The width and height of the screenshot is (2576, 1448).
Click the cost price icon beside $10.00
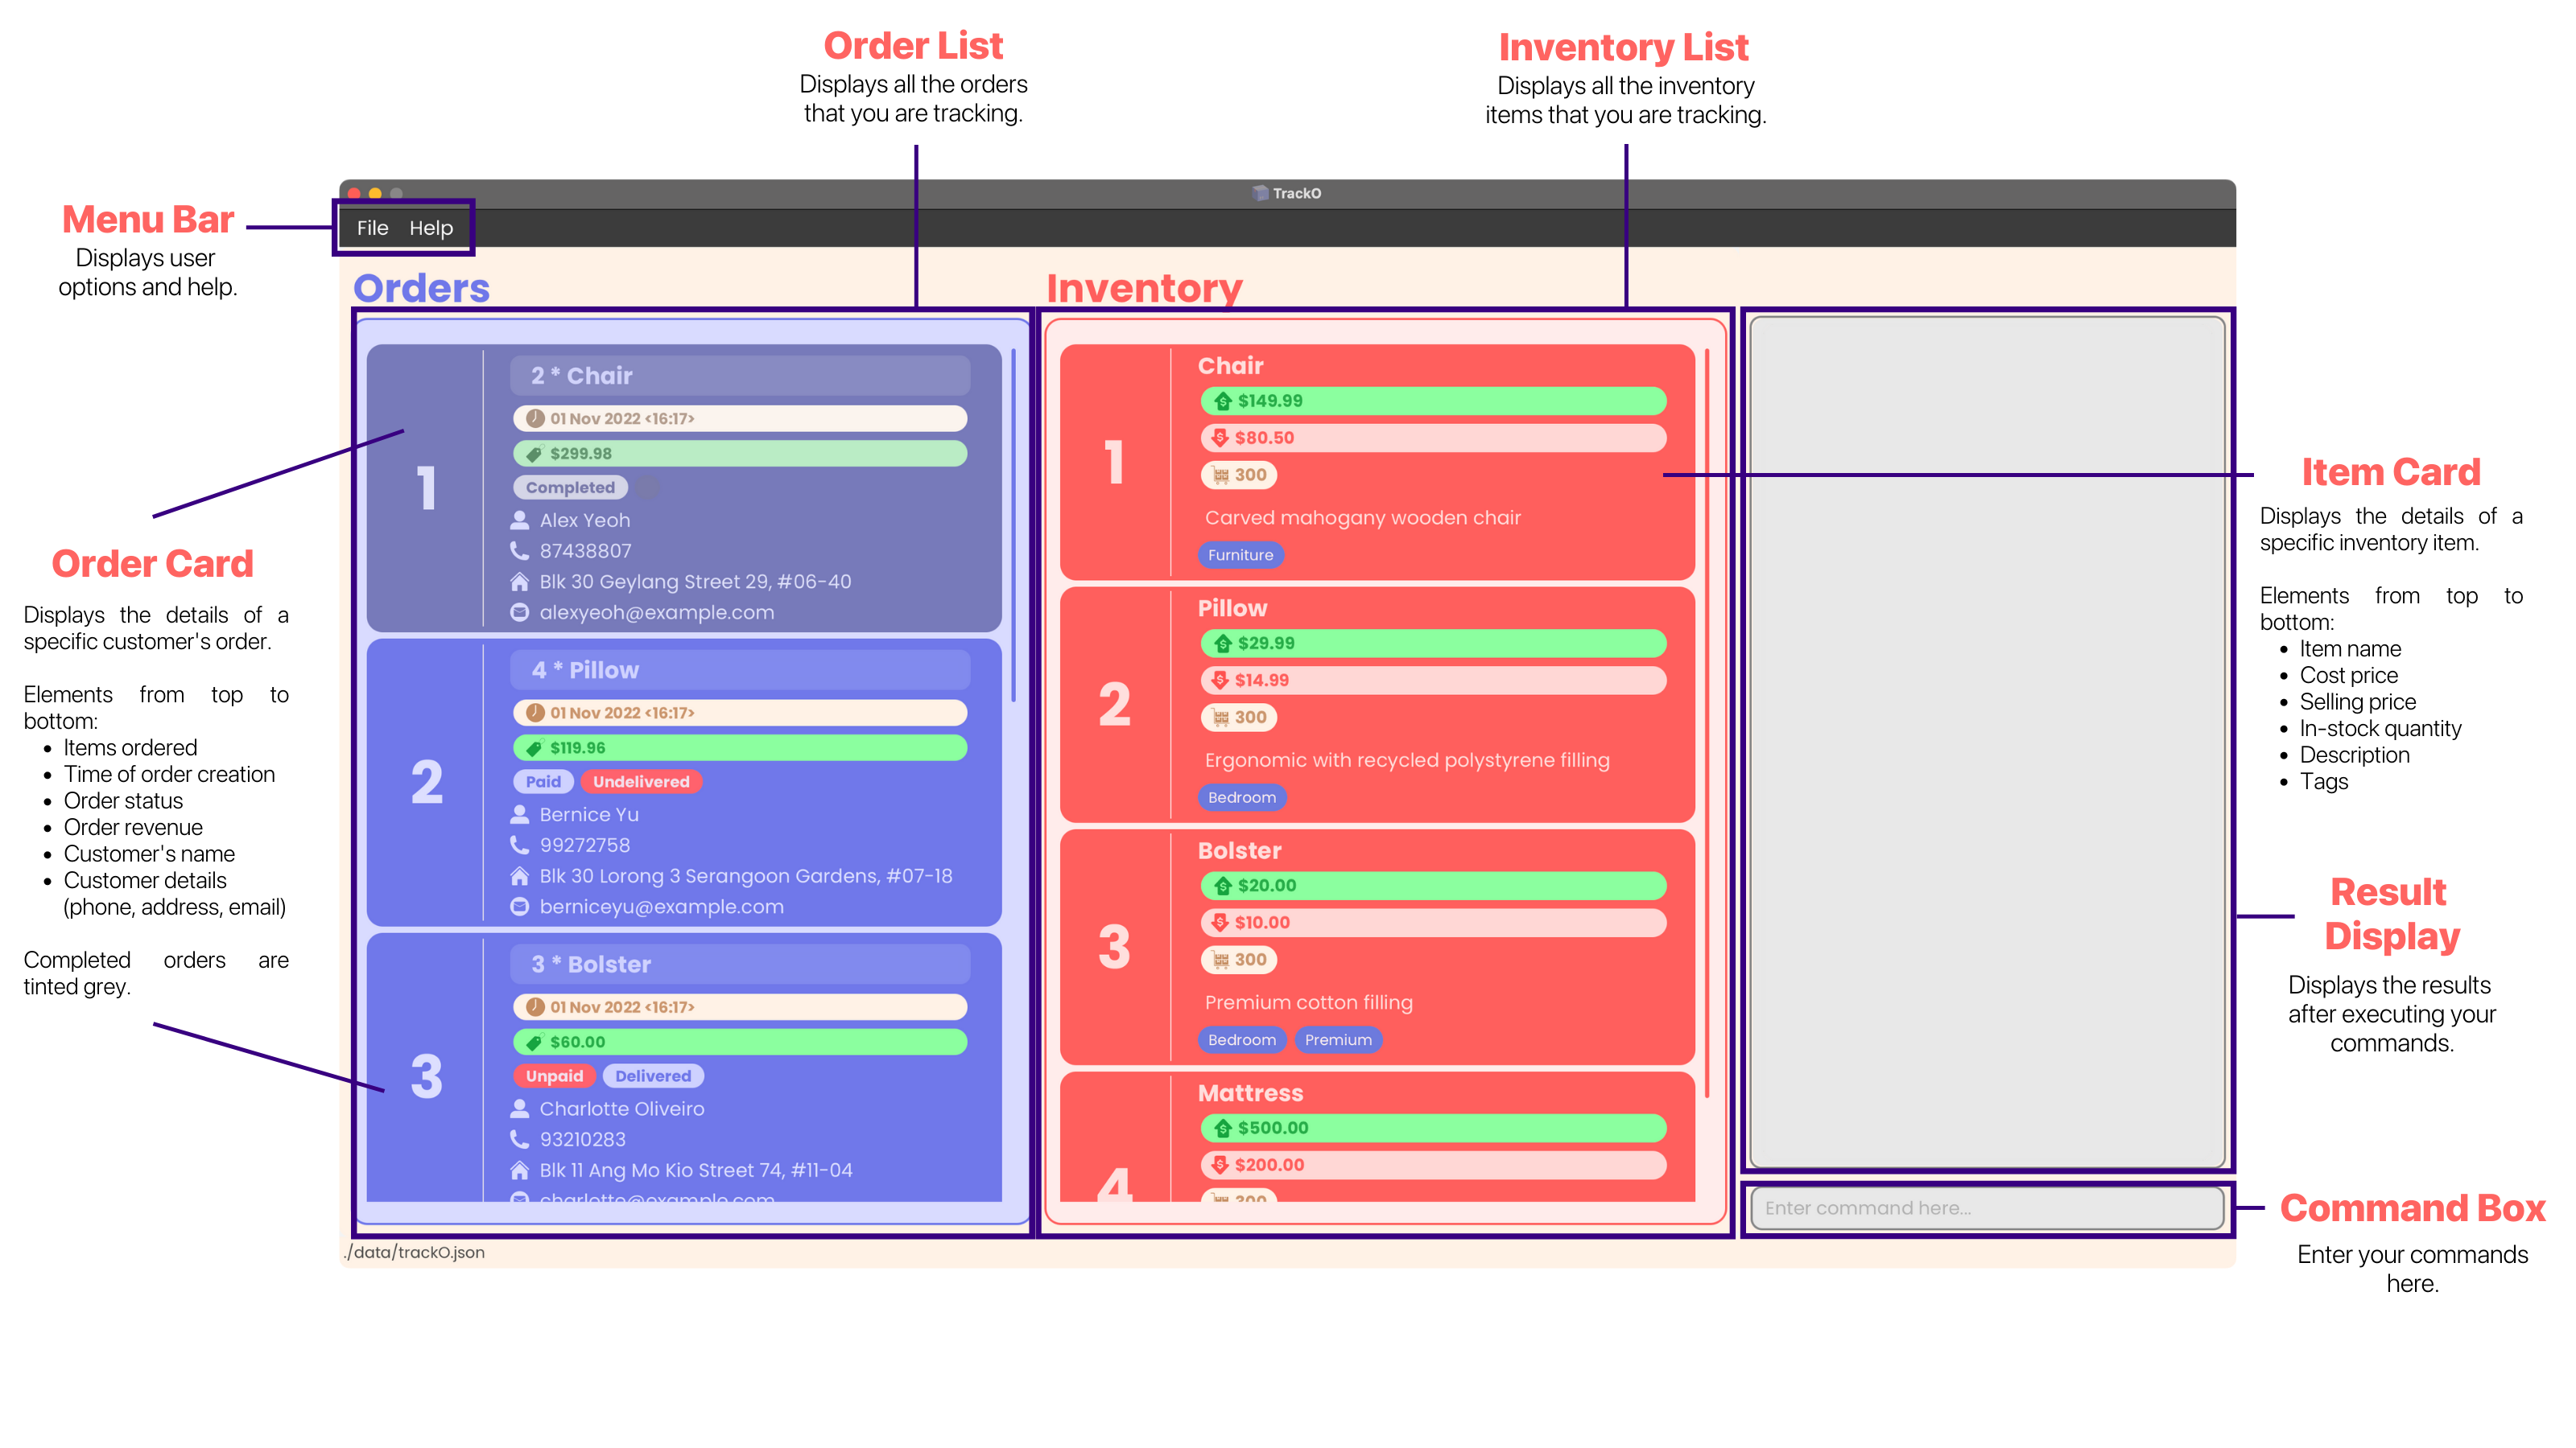[1220, 923]
